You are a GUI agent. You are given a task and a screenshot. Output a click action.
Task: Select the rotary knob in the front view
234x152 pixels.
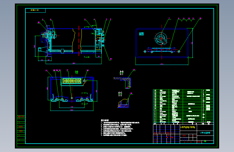161,39
